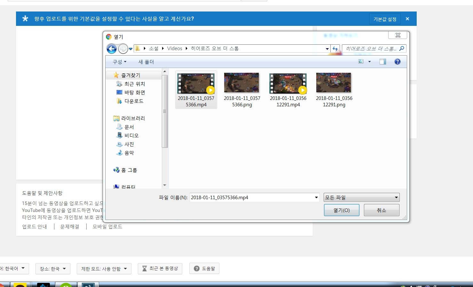This screenshot has width=473, height=287.
Task: Click the 음악 note icon
Action: [119, 153]
